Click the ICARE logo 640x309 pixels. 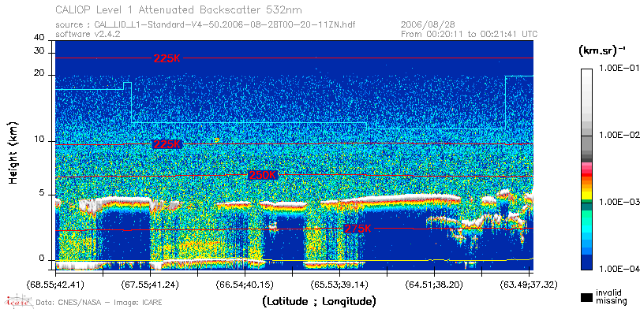19,301
